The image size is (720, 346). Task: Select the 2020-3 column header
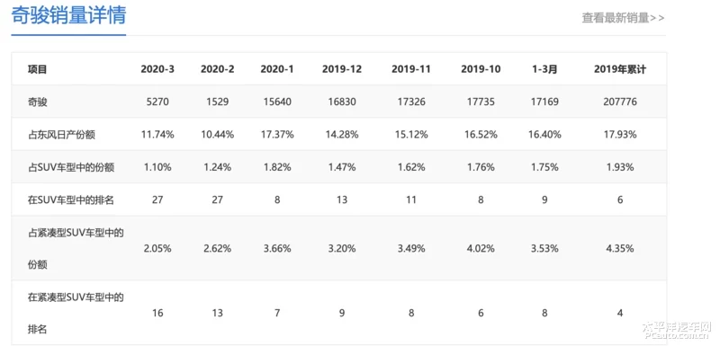tap(157, 69)
